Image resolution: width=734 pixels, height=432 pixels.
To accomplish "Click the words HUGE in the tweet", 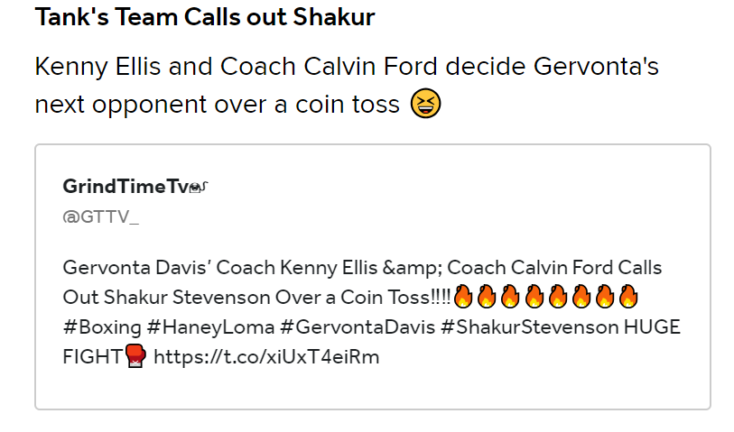I will [652, 327].
